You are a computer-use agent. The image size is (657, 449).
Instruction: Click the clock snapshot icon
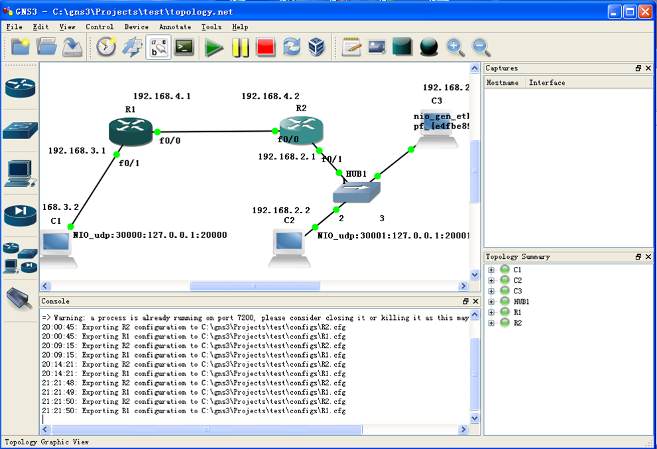tap(106, 47)
